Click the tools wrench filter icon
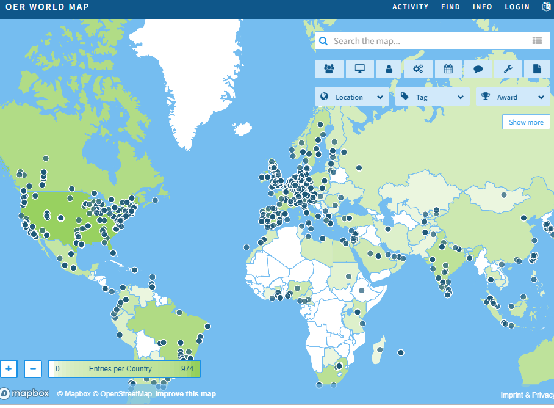 [507, 69]
